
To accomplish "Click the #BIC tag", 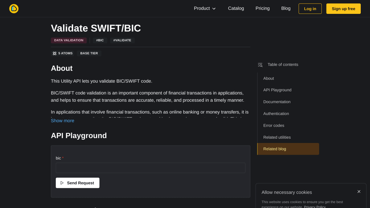I will point(100,40).
